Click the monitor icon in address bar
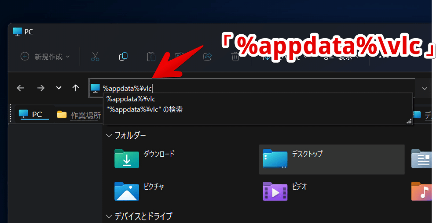440x223 pixels. [95, 88]
